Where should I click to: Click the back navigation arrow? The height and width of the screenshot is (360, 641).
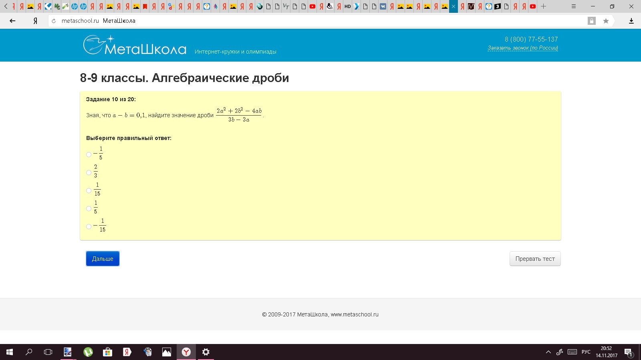(x=12, y=21)
